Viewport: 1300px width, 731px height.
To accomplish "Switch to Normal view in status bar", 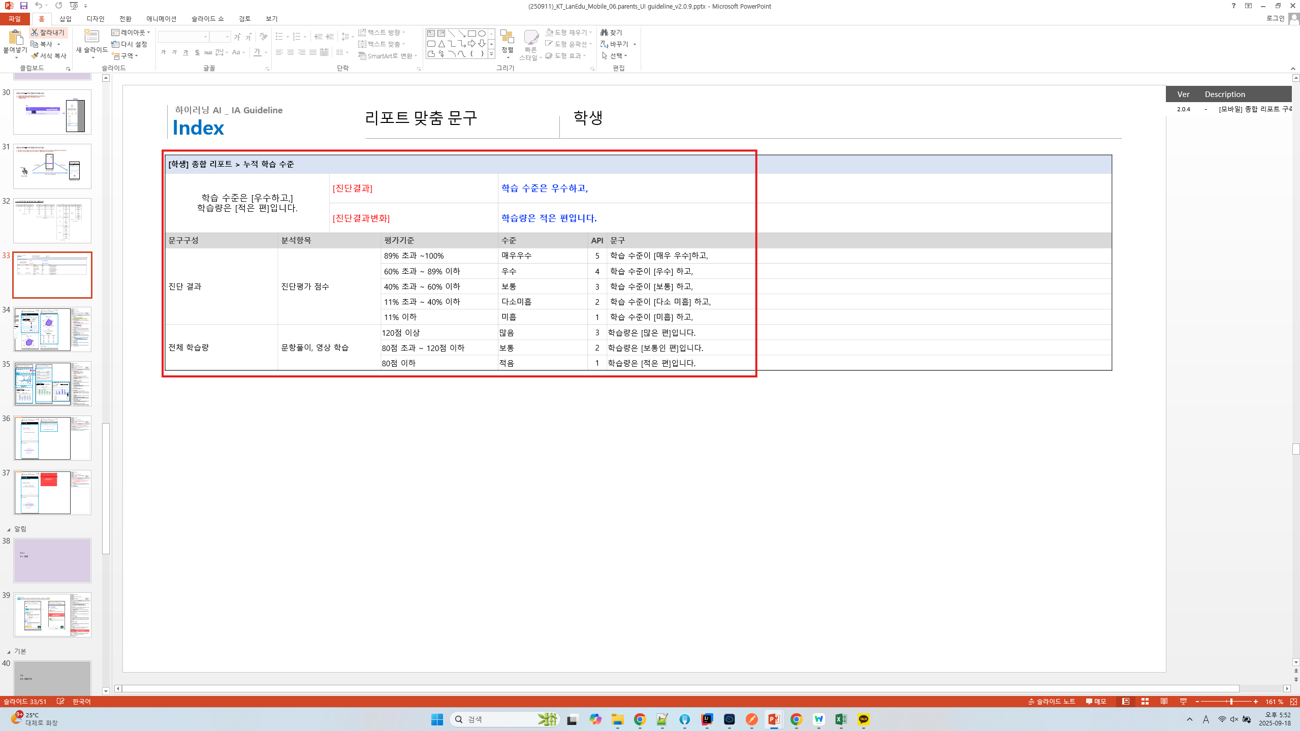I will click(x=1126, y=702).
